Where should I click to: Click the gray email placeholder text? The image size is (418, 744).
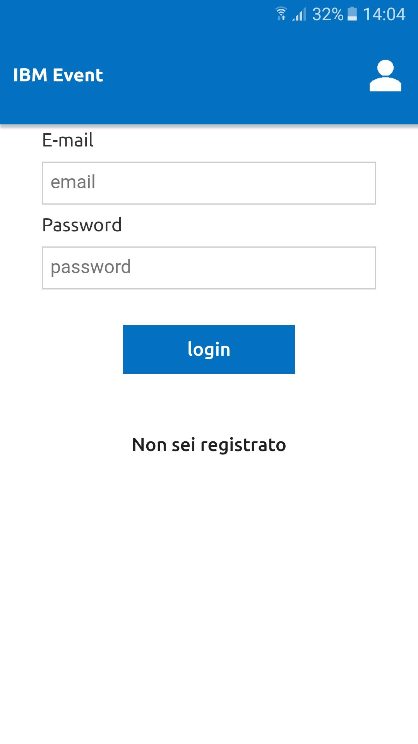coord(73,182)
